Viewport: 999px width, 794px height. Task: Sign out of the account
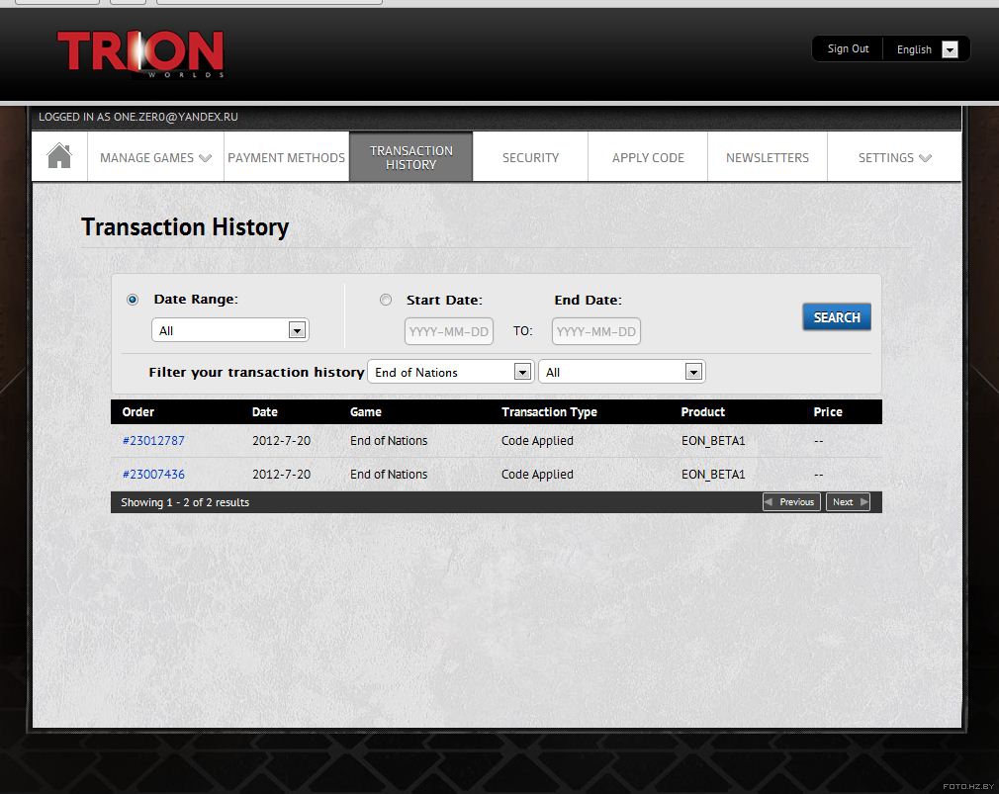(x=848, y=49)
